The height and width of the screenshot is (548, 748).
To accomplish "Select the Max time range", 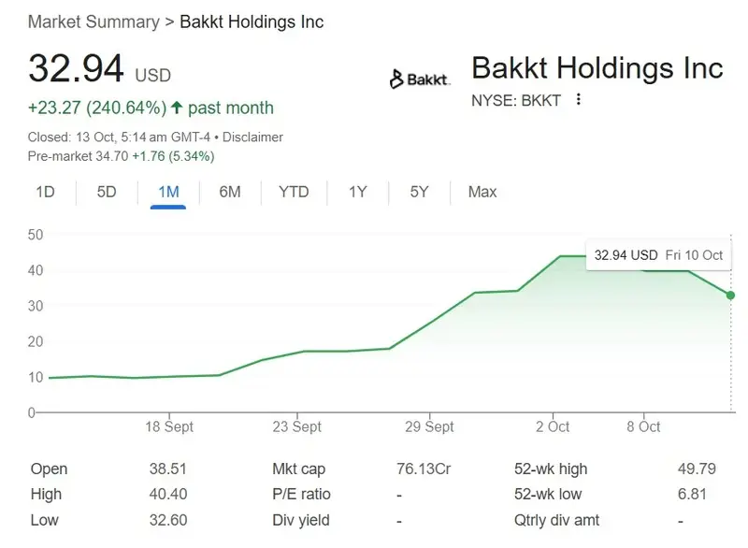I will coord(482,192).
